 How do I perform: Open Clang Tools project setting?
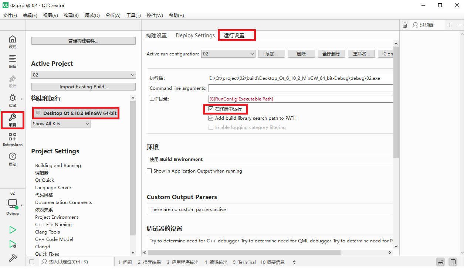click(x=47, y=232)
